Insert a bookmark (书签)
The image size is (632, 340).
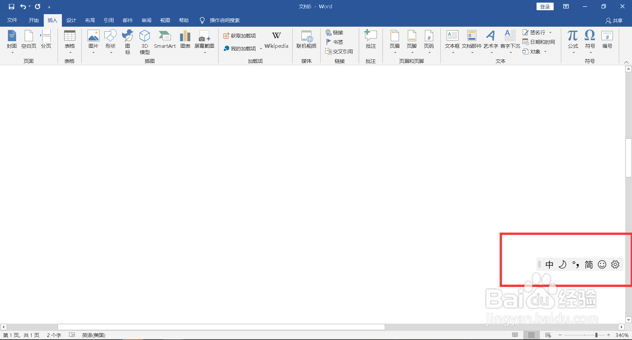pyautogui.click(x=334, y=42)
